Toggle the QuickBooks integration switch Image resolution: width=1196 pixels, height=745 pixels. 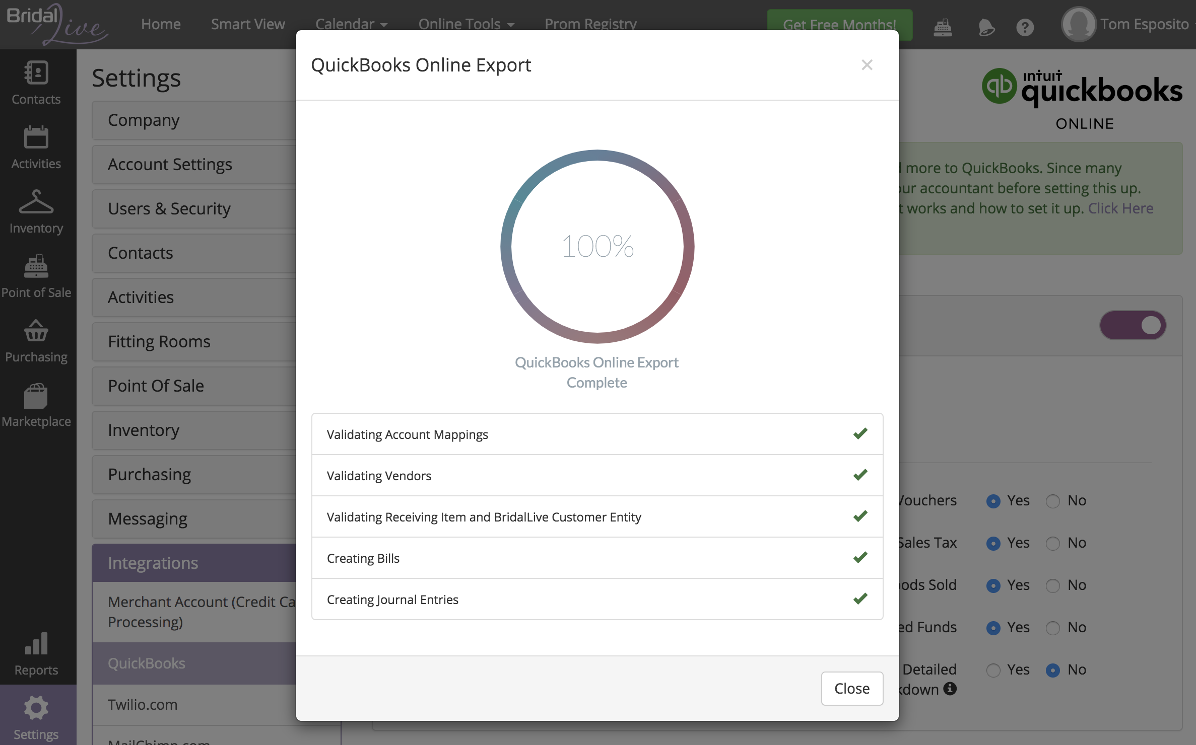coord(1133,325)
